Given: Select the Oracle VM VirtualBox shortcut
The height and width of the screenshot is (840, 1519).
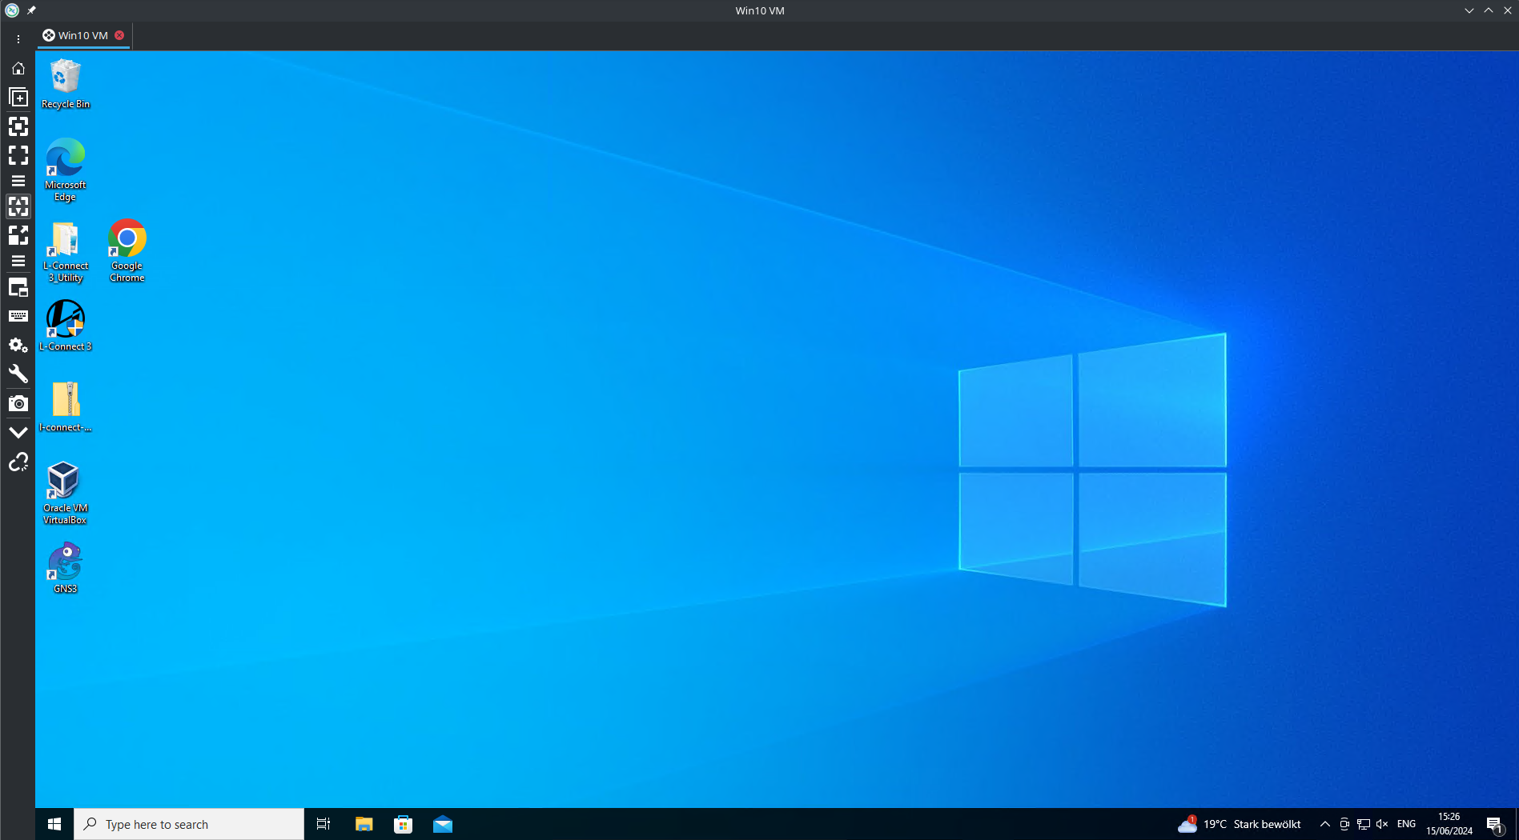Looking at the screenshot, I should point(66,493).
